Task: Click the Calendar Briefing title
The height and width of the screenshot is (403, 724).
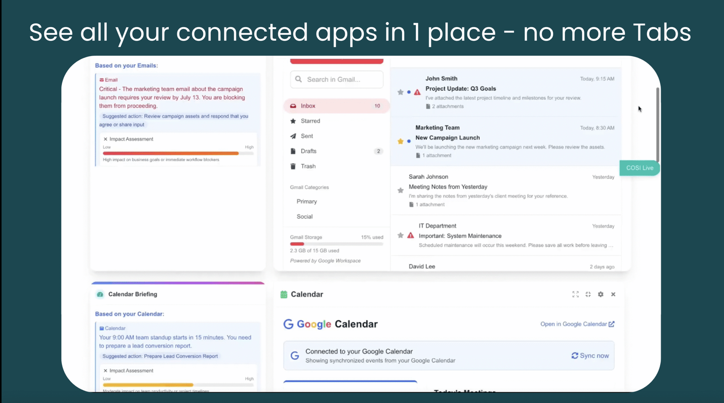Action: click(x=133, y=294)
